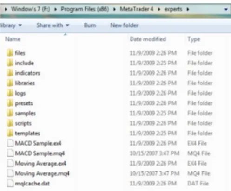Open the include folder icon
Image resolution: width=231 pixels, height=191 pixels.
(x=10, y=63)
